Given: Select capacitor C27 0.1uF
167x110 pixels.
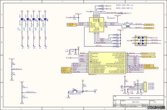Looking at the screenshot, I should (74, 18).
